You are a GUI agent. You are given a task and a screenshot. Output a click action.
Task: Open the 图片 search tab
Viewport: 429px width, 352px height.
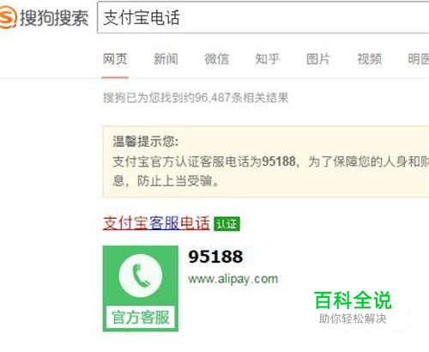pyautogui.click(x=318, y=59)
